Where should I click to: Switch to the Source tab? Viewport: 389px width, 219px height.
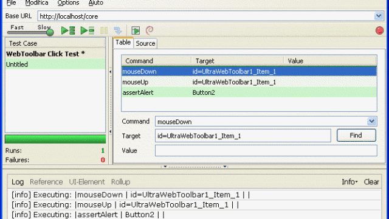coord(145,43)
